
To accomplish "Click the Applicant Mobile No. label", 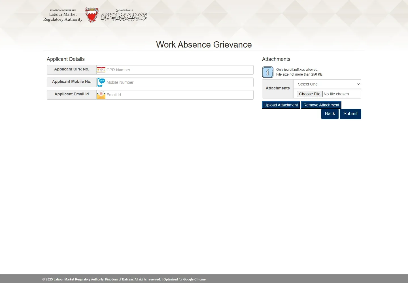I will (x=72, y=82).
